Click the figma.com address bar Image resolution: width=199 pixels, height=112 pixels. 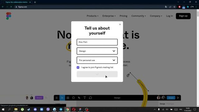tap(89, 7)
